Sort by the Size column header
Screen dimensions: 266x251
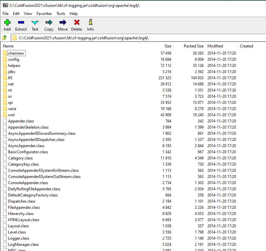(157, 46)
